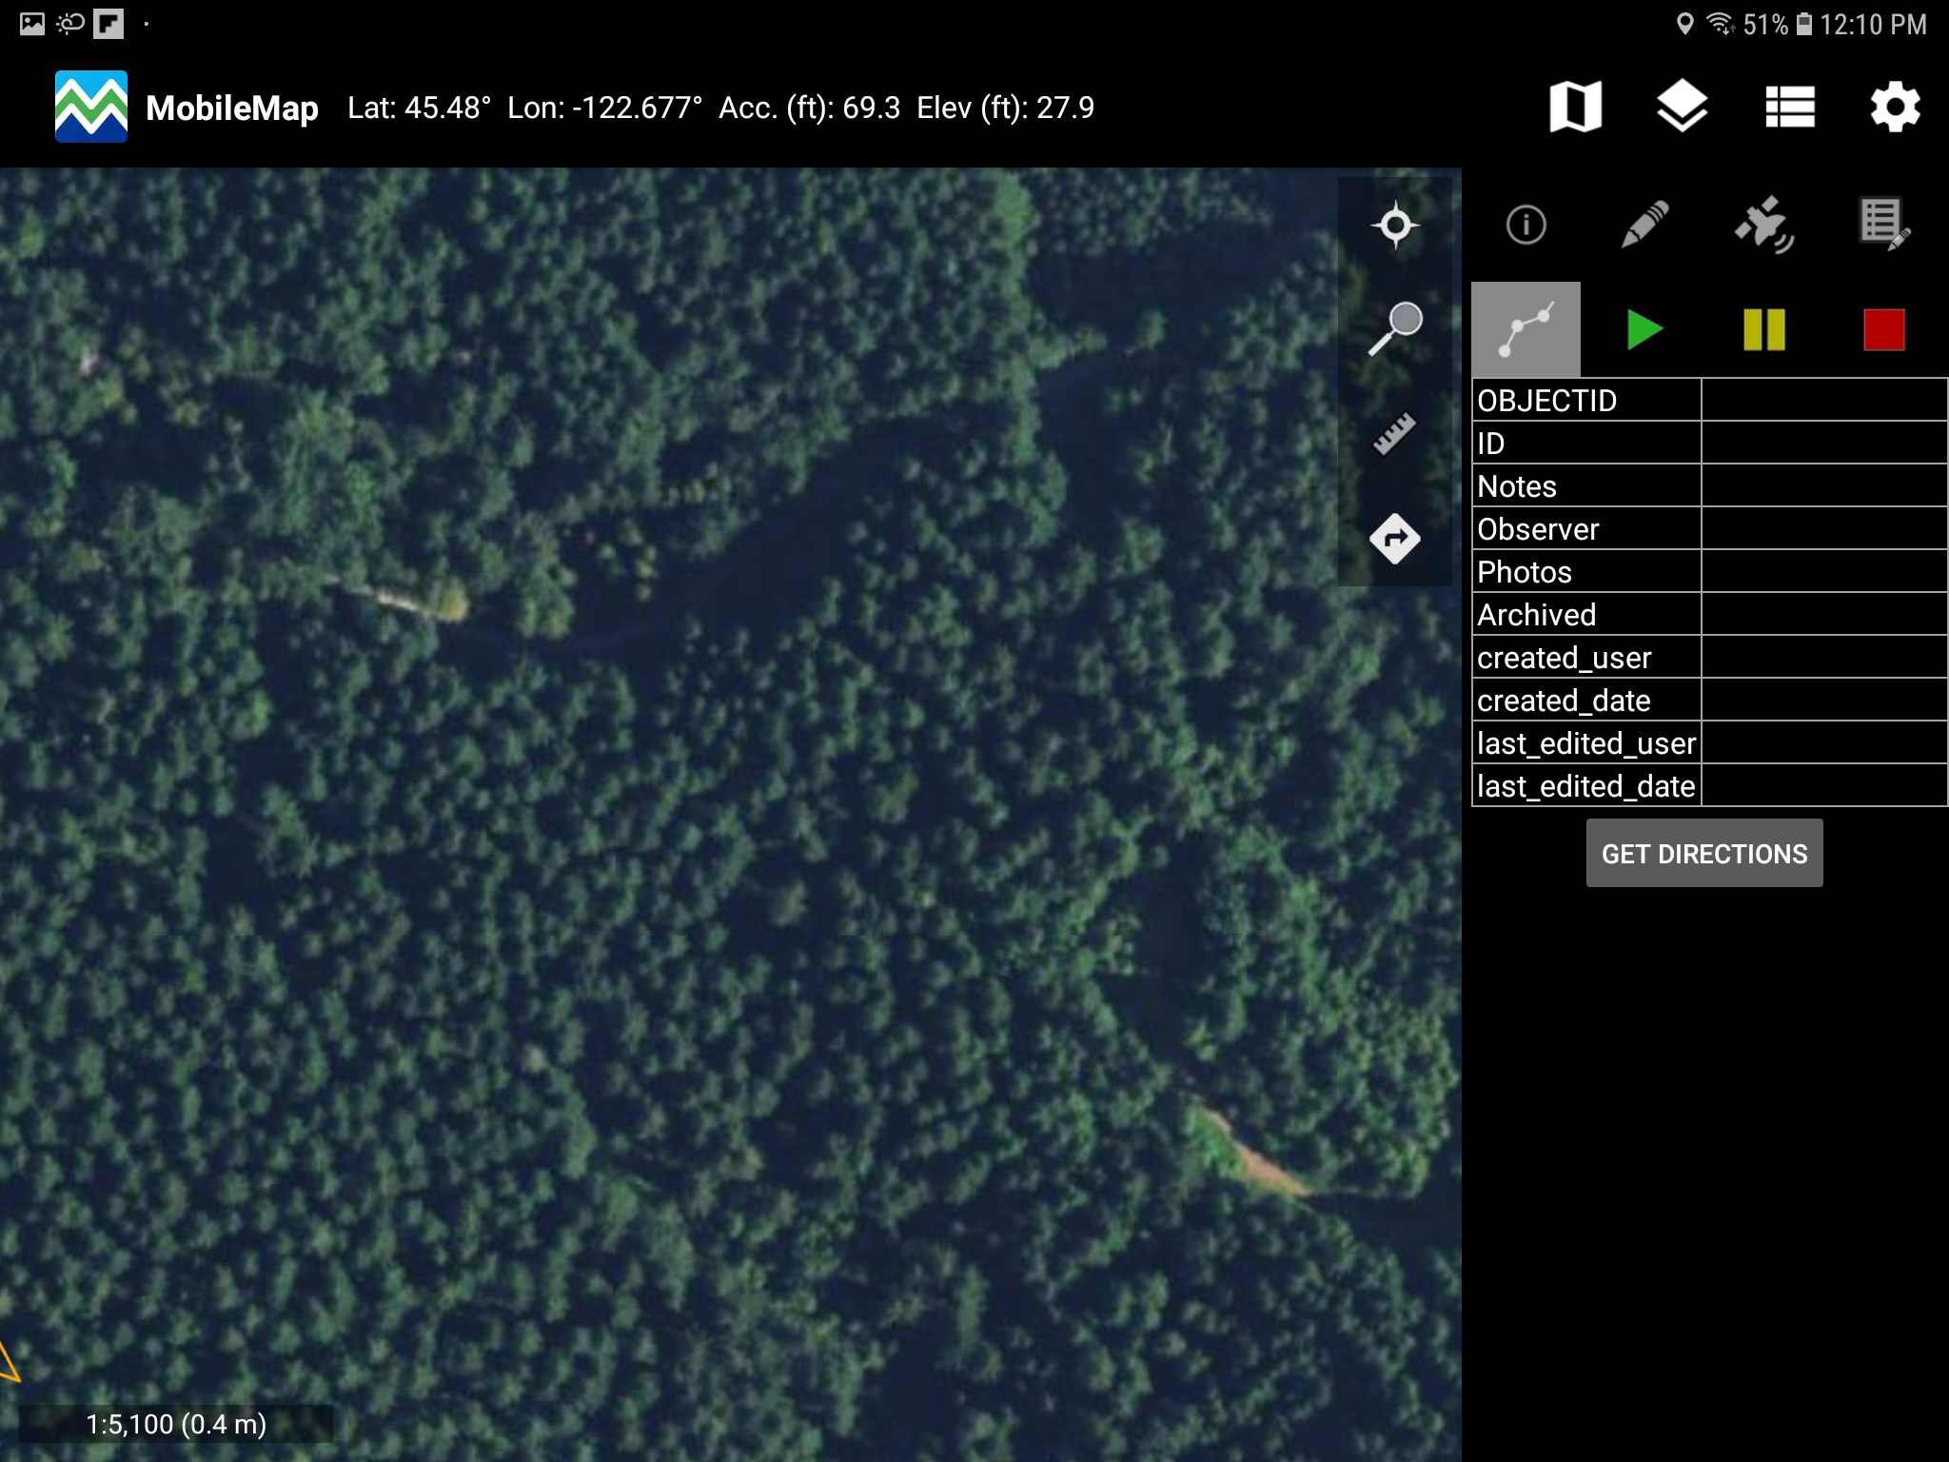Select the ruler measure tool

point(1395,434)
